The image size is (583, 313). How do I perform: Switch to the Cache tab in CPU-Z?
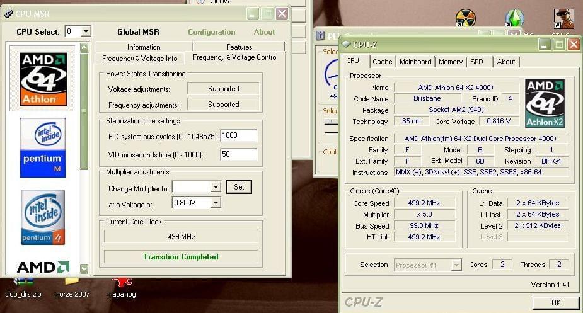[382, 62]
